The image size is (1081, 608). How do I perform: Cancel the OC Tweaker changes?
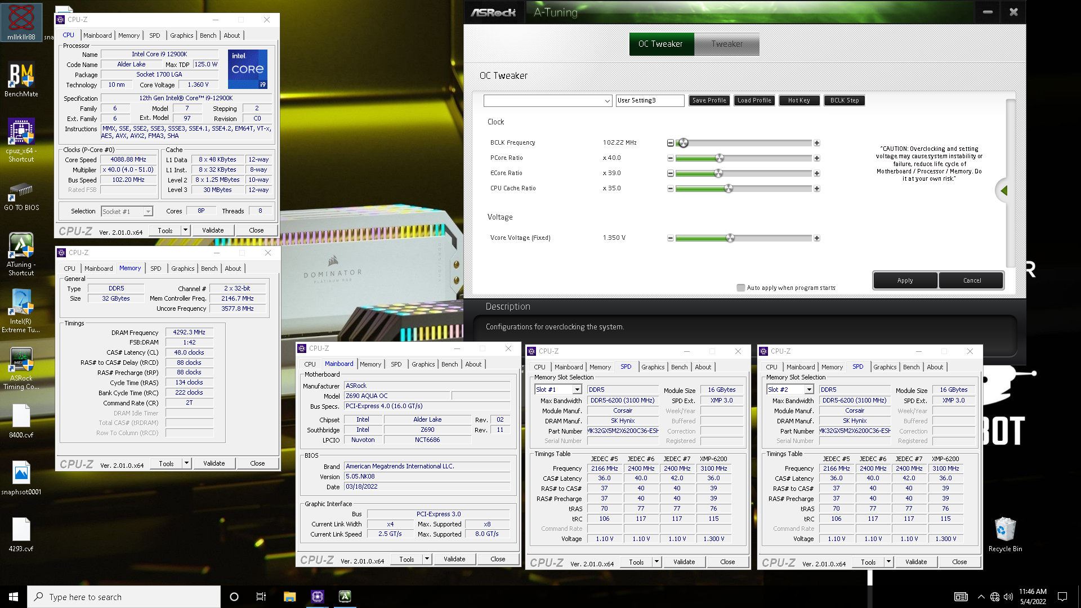click(x=972, y=280)
